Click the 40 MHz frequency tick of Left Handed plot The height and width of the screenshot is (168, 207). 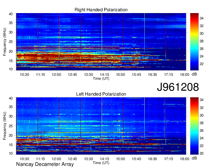click(11, 98)
